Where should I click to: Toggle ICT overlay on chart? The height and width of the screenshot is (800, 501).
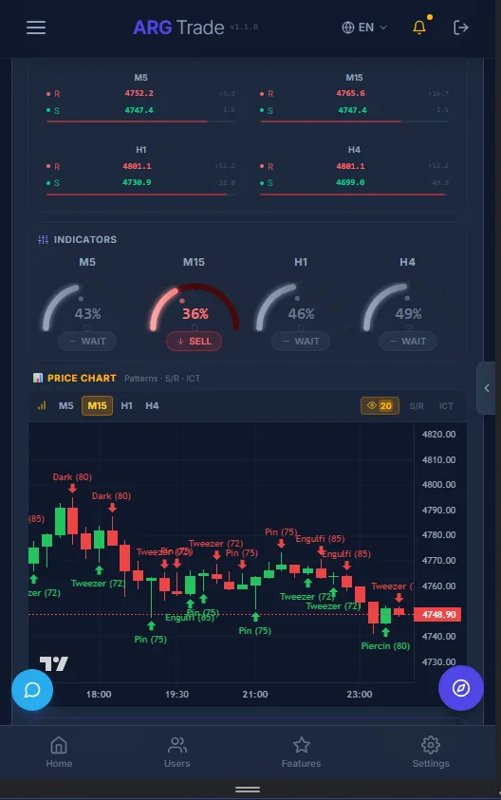446,406
